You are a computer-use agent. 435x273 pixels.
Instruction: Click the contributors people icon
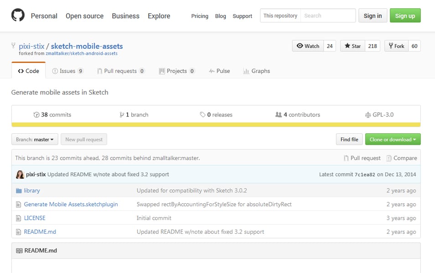click(279, 115)
